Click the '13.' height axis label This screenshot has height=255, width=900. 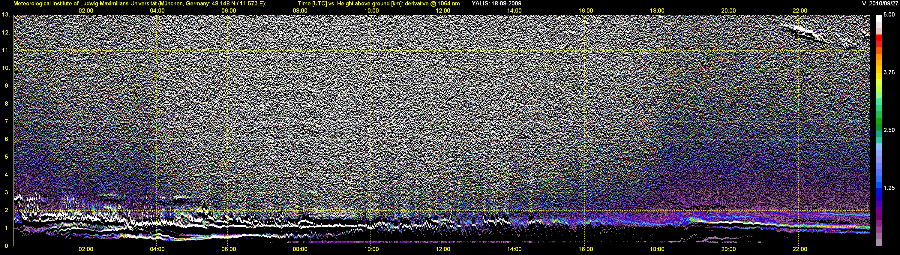click(x=6, y=15)
